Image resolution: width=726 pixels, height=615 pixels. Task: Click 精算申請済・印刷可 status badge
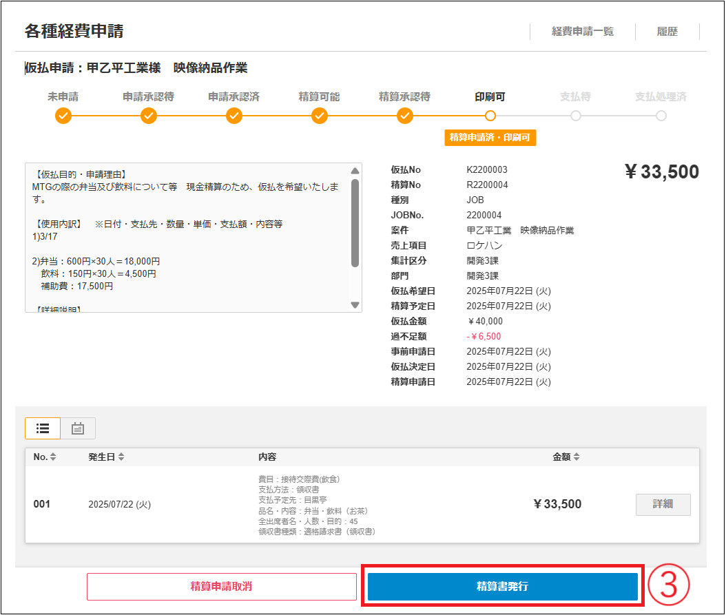coord(490,138)
